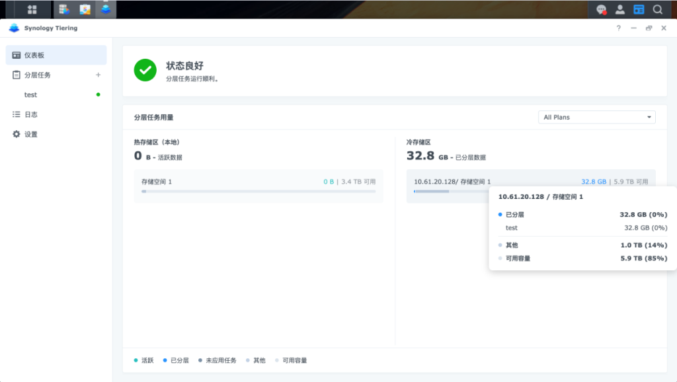
Task: Click the 32.8 GB tiered size link
Action: click(594, 181)
